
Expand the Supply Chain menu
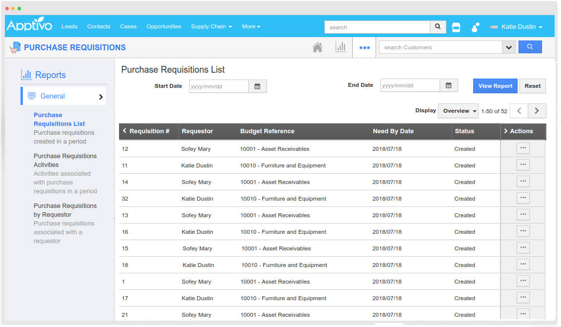(x=211, y=27)
